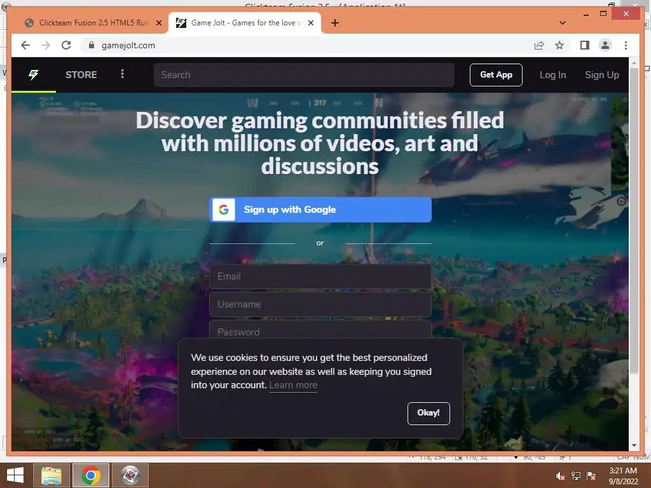The height and width of the screenshot is (488, 651).
Task: Go forward in browser history
Action: (x=46, y=45)
